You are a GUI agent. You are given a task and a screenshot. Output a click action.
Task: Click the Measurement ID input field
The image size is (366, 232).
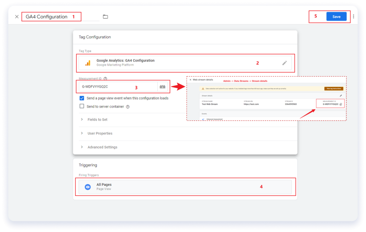click(118, 87)
